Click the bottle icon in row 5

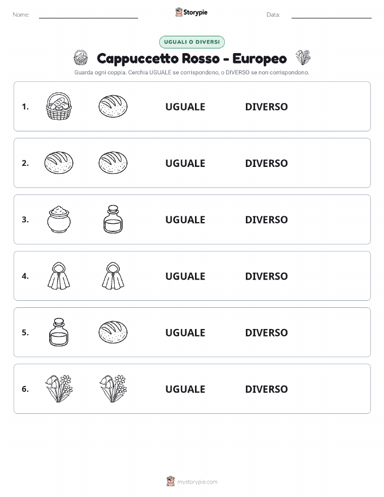click(58, 332)
